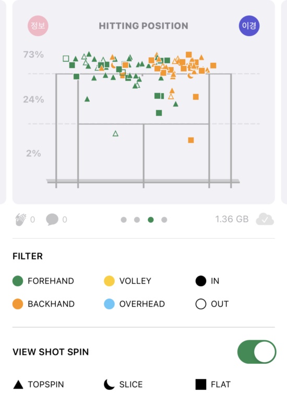The width and height of the screenshot is (287, 405).
Task: Select the pink 정보 player avatar
Action: (x=38, y=26)
